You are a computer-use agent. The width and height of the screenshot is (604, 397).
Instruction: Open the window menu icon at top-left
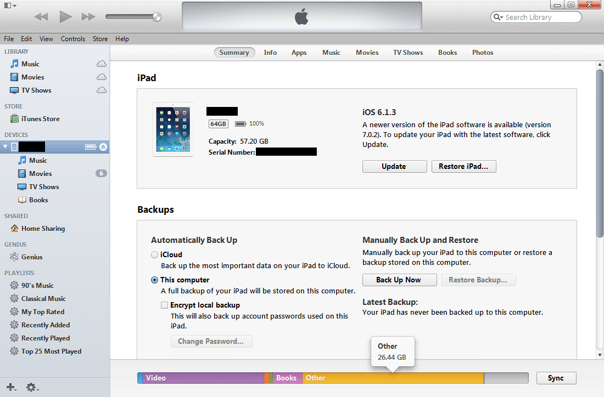(10, 5)
